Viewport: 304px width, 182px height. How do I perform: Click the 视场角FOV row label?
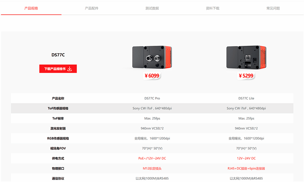pyautogui.click(x=58, y=148)
